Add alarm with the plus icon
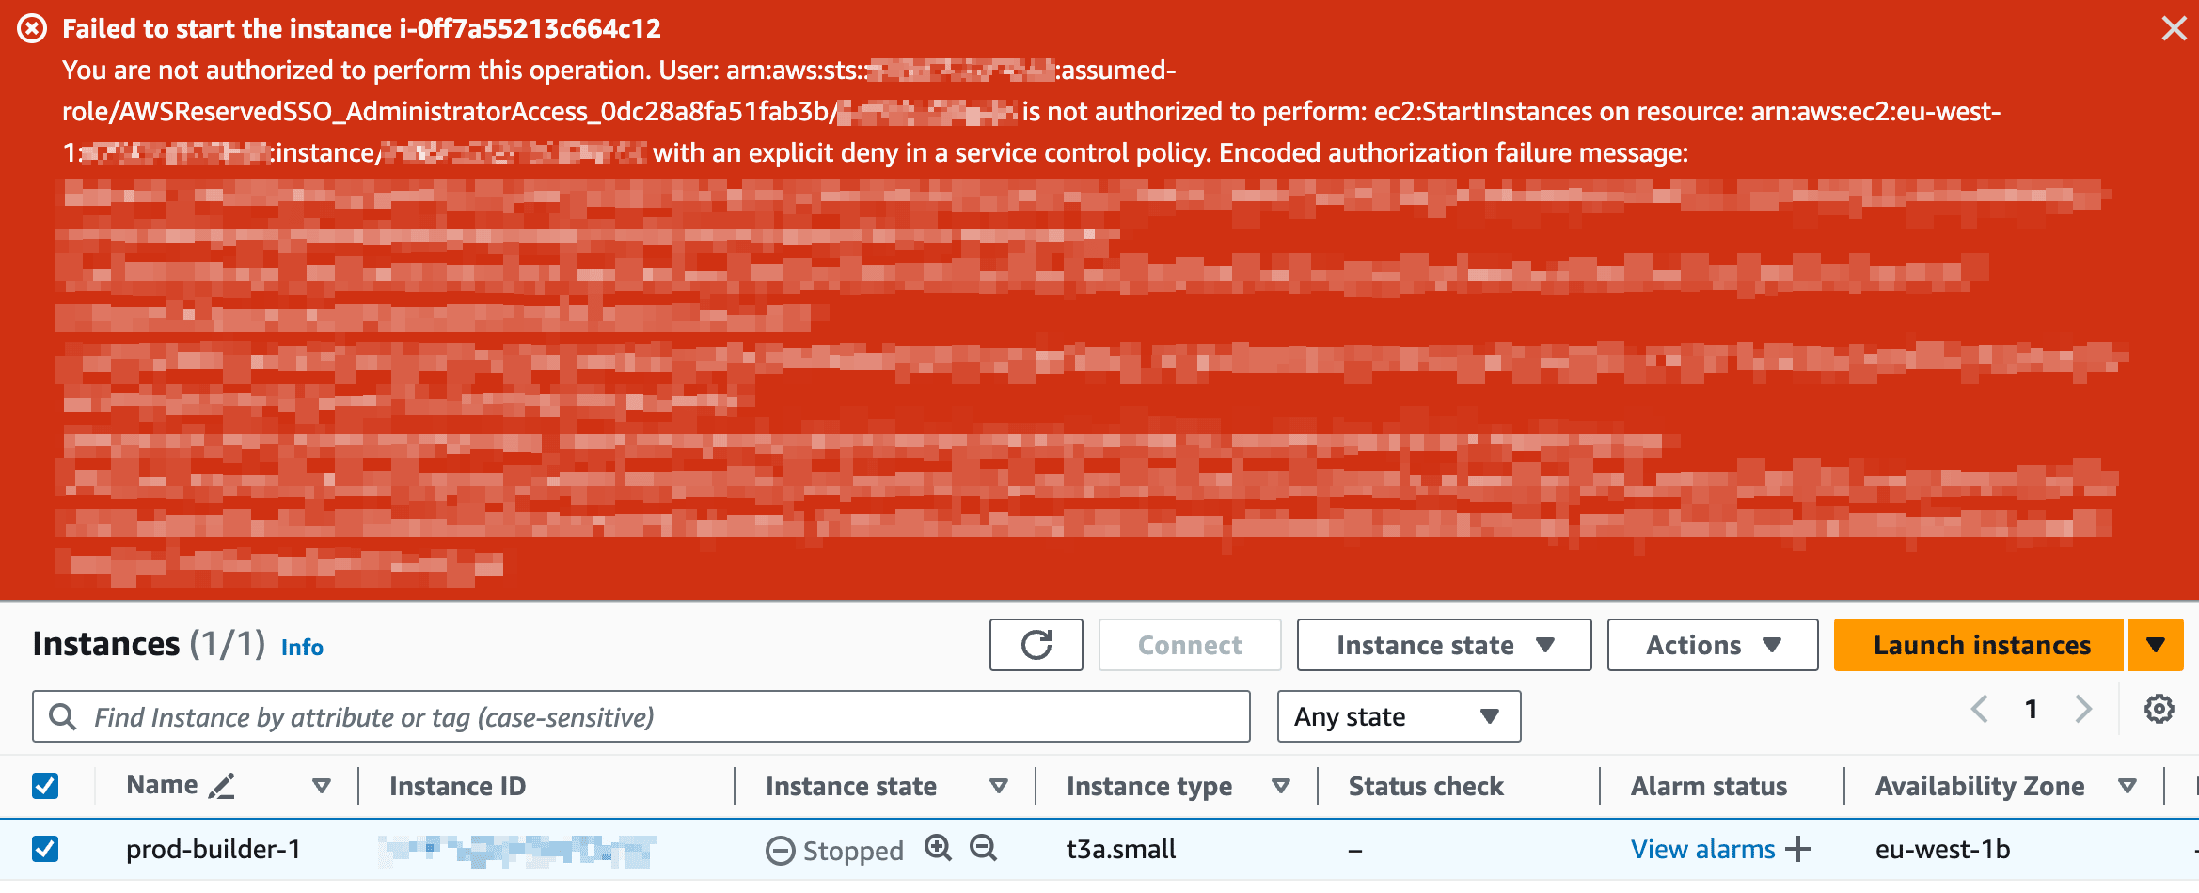The height and width of the screenshot is (893, 2199). click(x=1797, y=849)
